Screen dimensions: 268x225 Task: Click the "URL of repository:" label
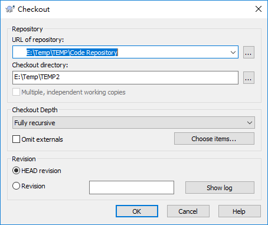(38, 40)
